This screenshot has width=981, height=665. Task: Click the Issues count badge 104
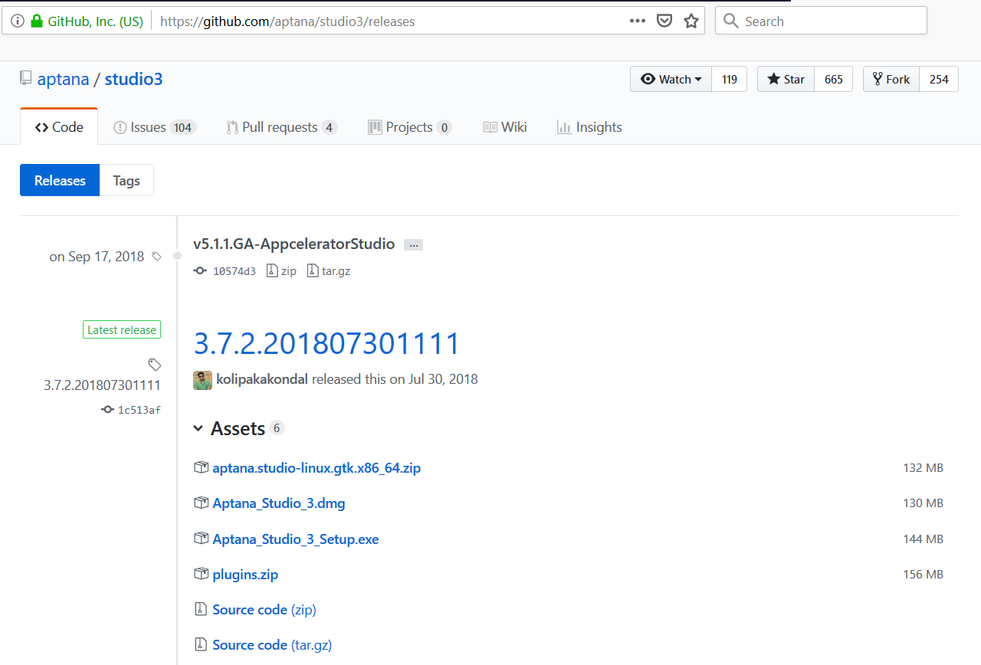pyautogui.click(x=182, y=128)
